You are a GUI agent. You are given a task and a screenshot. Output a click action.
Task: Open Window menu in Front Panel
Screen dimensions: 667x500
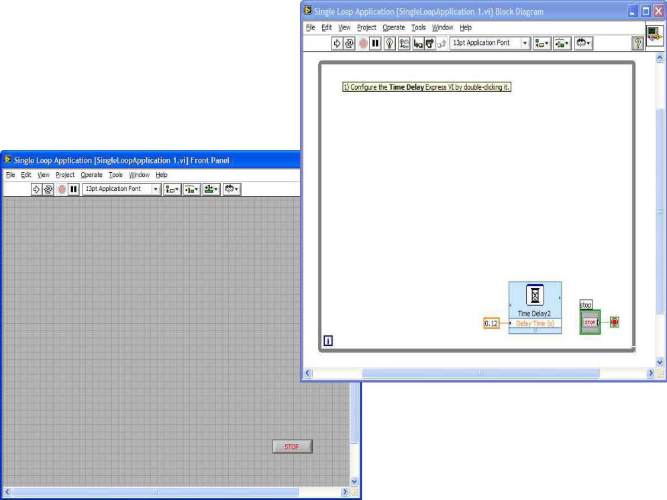click(x=139, y=175)
